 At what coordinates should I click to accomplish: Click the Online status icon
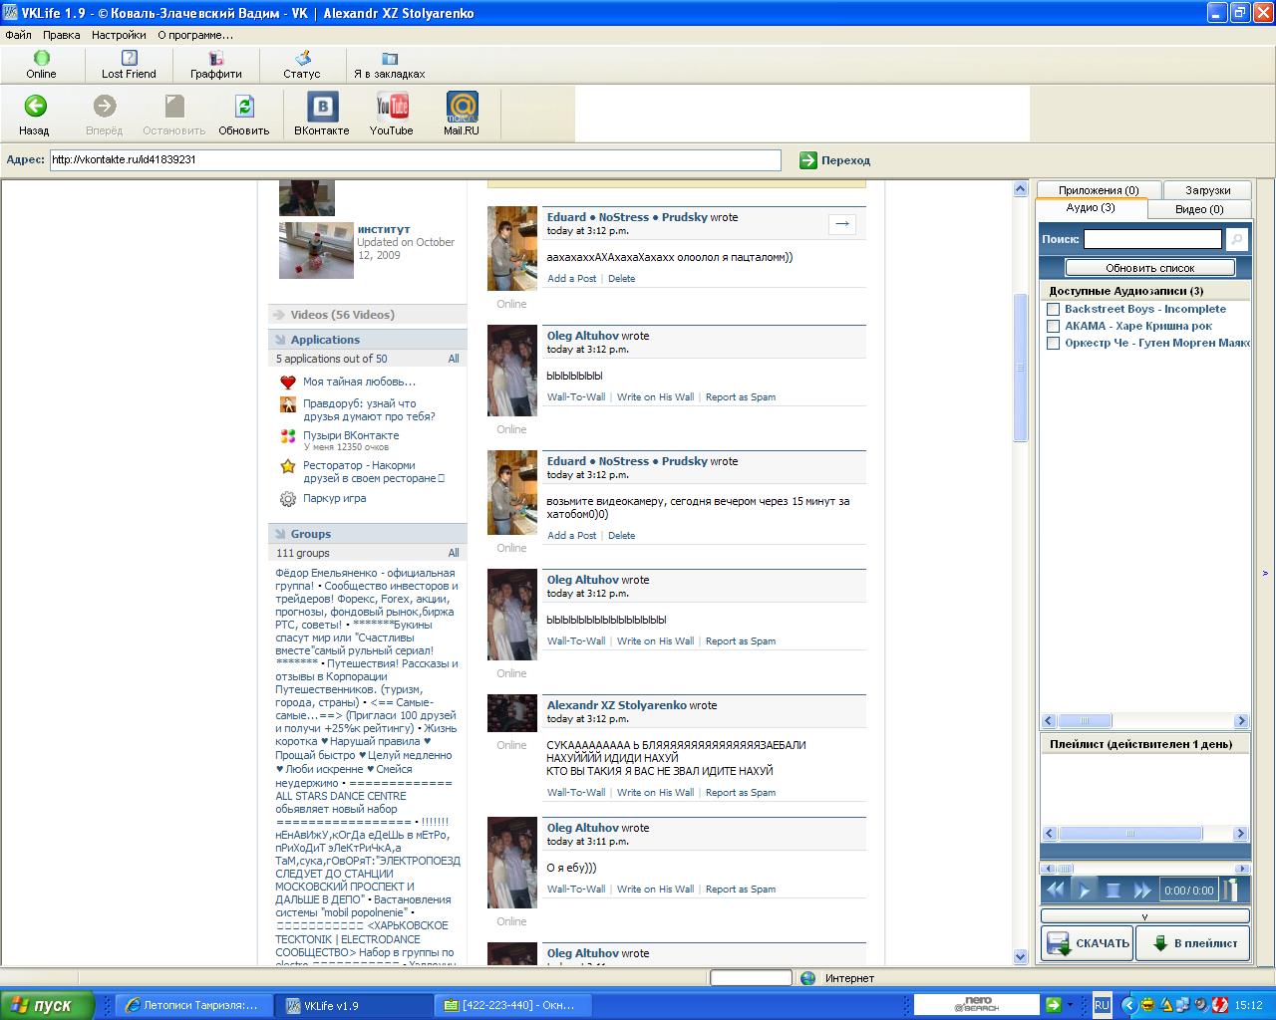tap(41, 58)
